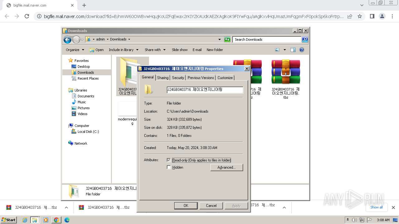The image size is (399, 224).
Task: Bookmark this page with star icon
Action: point(360,16)
